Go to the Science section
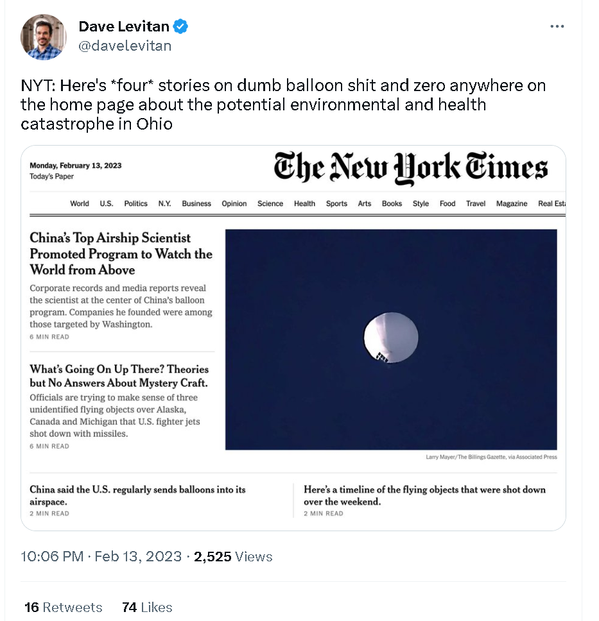The height and width of the screenshot is (621, 599). 270,203
